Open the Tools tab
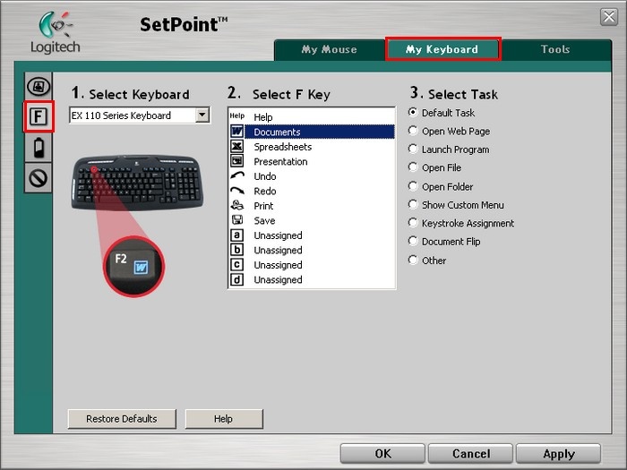The height and width of the screenshot is (470, 627). (x=555, y=49)
